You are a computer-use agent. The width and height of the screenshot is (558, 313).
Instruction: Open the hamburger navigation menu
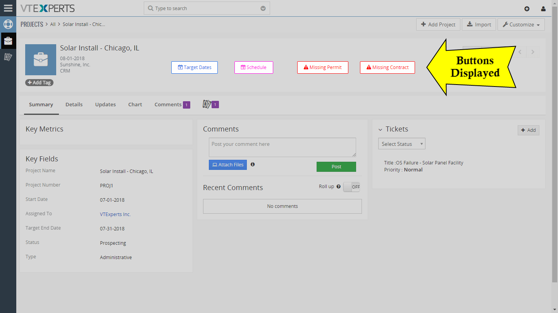coord(8,8)
